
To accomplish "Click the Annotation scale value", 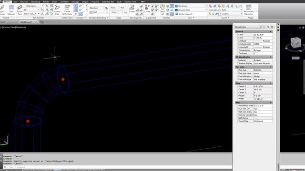I will tap(263, 105).
